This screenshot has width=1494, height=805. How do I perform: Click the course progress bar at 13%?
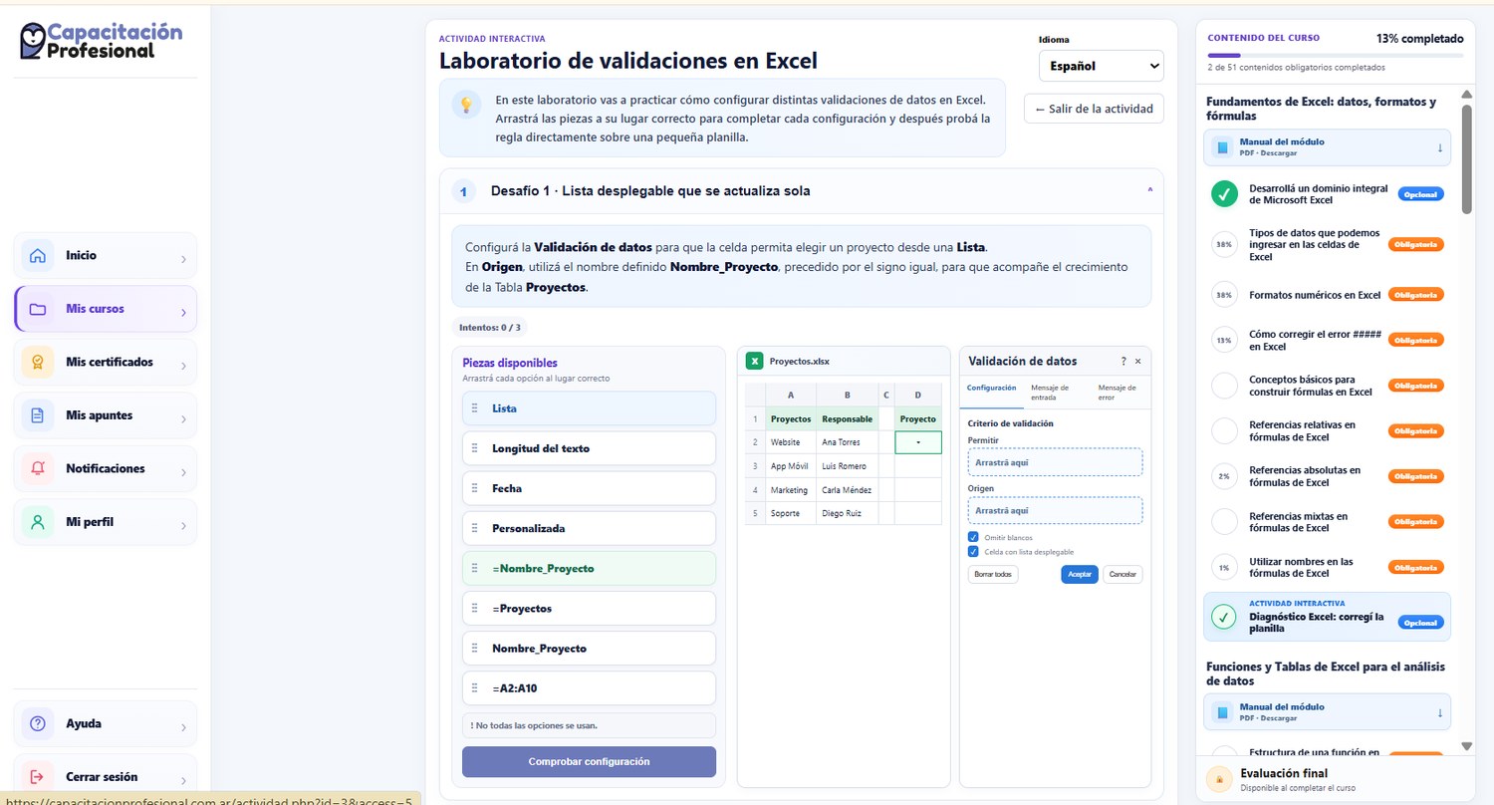pyautogui.click(x=1336, y=56)
